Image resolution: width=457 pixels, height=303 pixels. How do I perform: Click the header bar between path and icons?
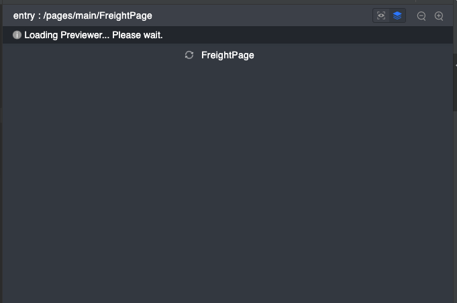point(262,15)
